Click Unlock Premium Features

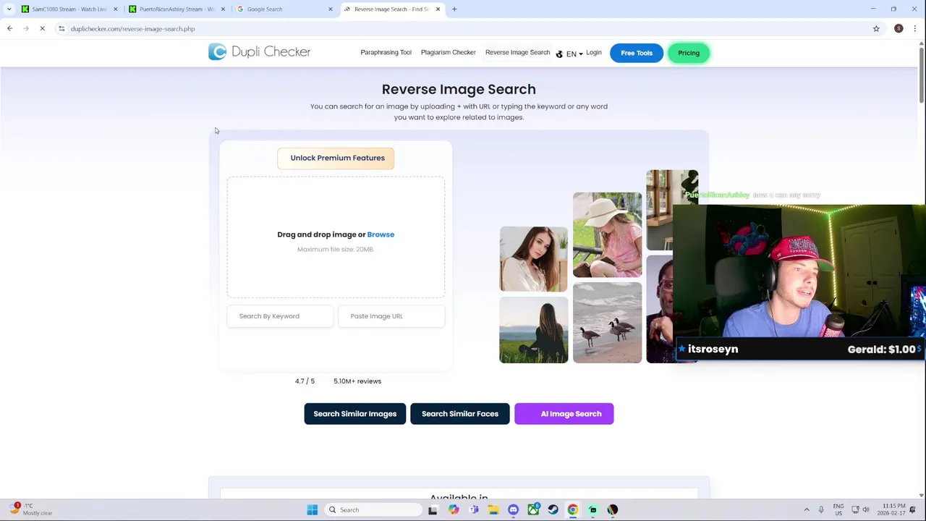coord(336,158)
